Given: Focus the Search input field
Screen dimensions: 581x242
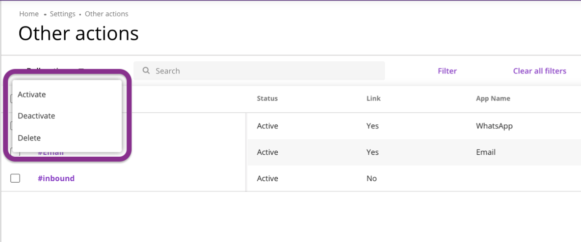Looking at the screenshot, I should click(x=265, y=71).
